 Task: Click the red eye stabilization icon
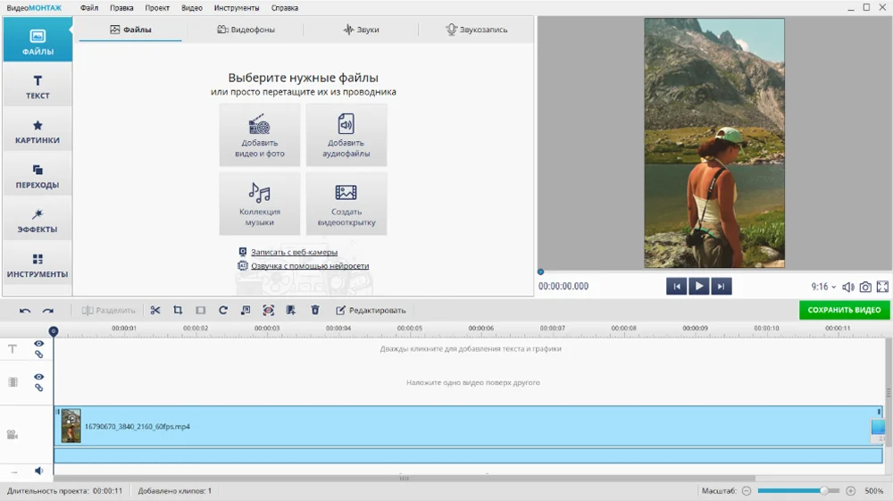pyautogui.click(x=268, y=310)
